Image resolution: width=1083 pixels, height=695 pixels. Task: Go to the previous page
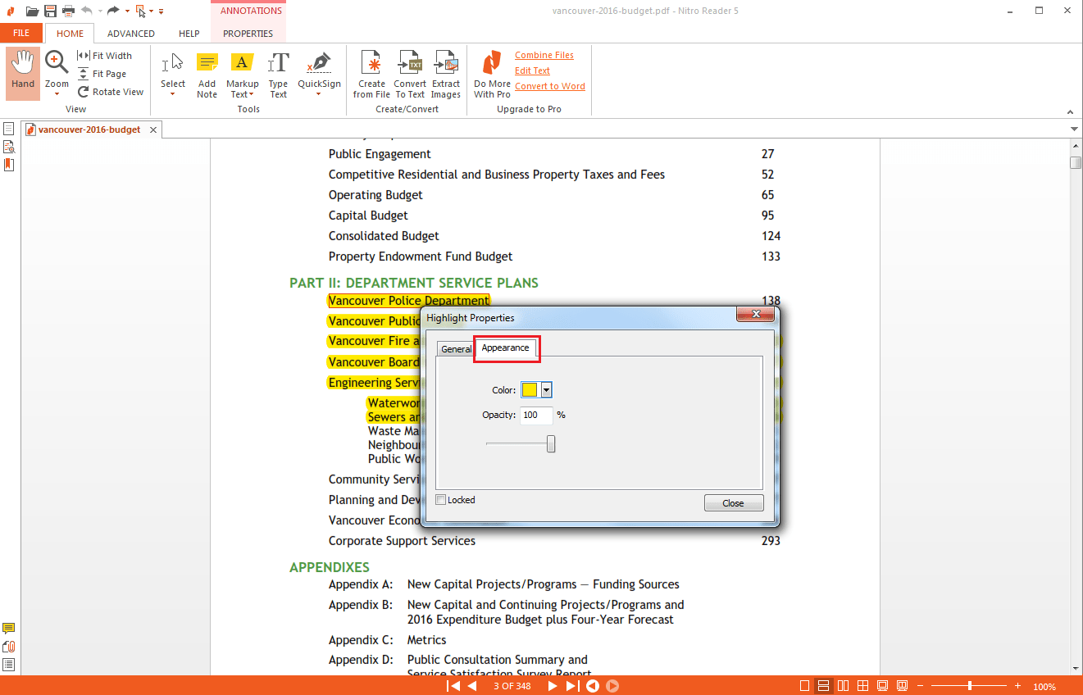pos(472,686)
